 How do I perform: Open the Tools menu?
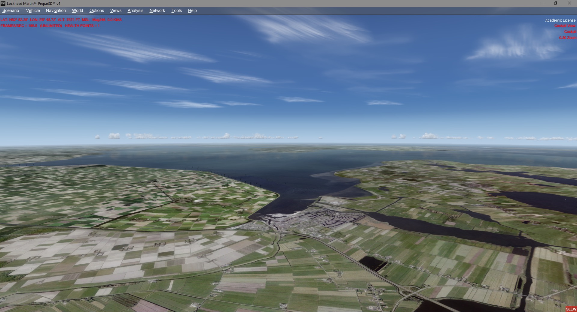[176, 10]
